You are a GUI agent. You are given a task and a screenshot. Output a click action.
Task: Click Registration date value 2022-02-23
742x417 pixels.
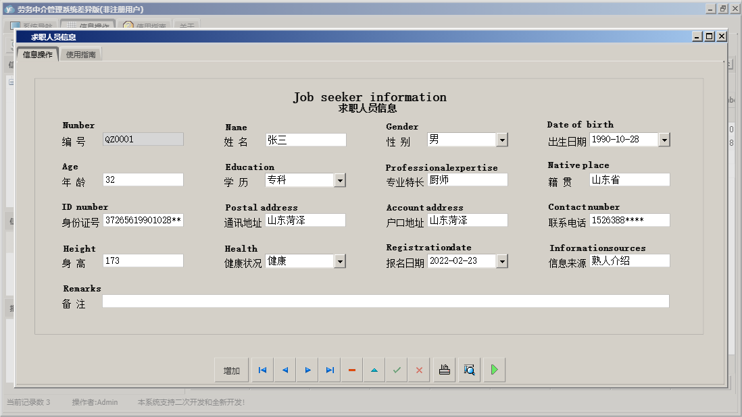tap(462, 261)
